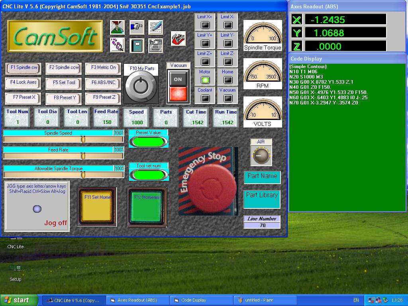Click the green Preset Value field
The image size is (408, 306).
[x=149, y=142]
